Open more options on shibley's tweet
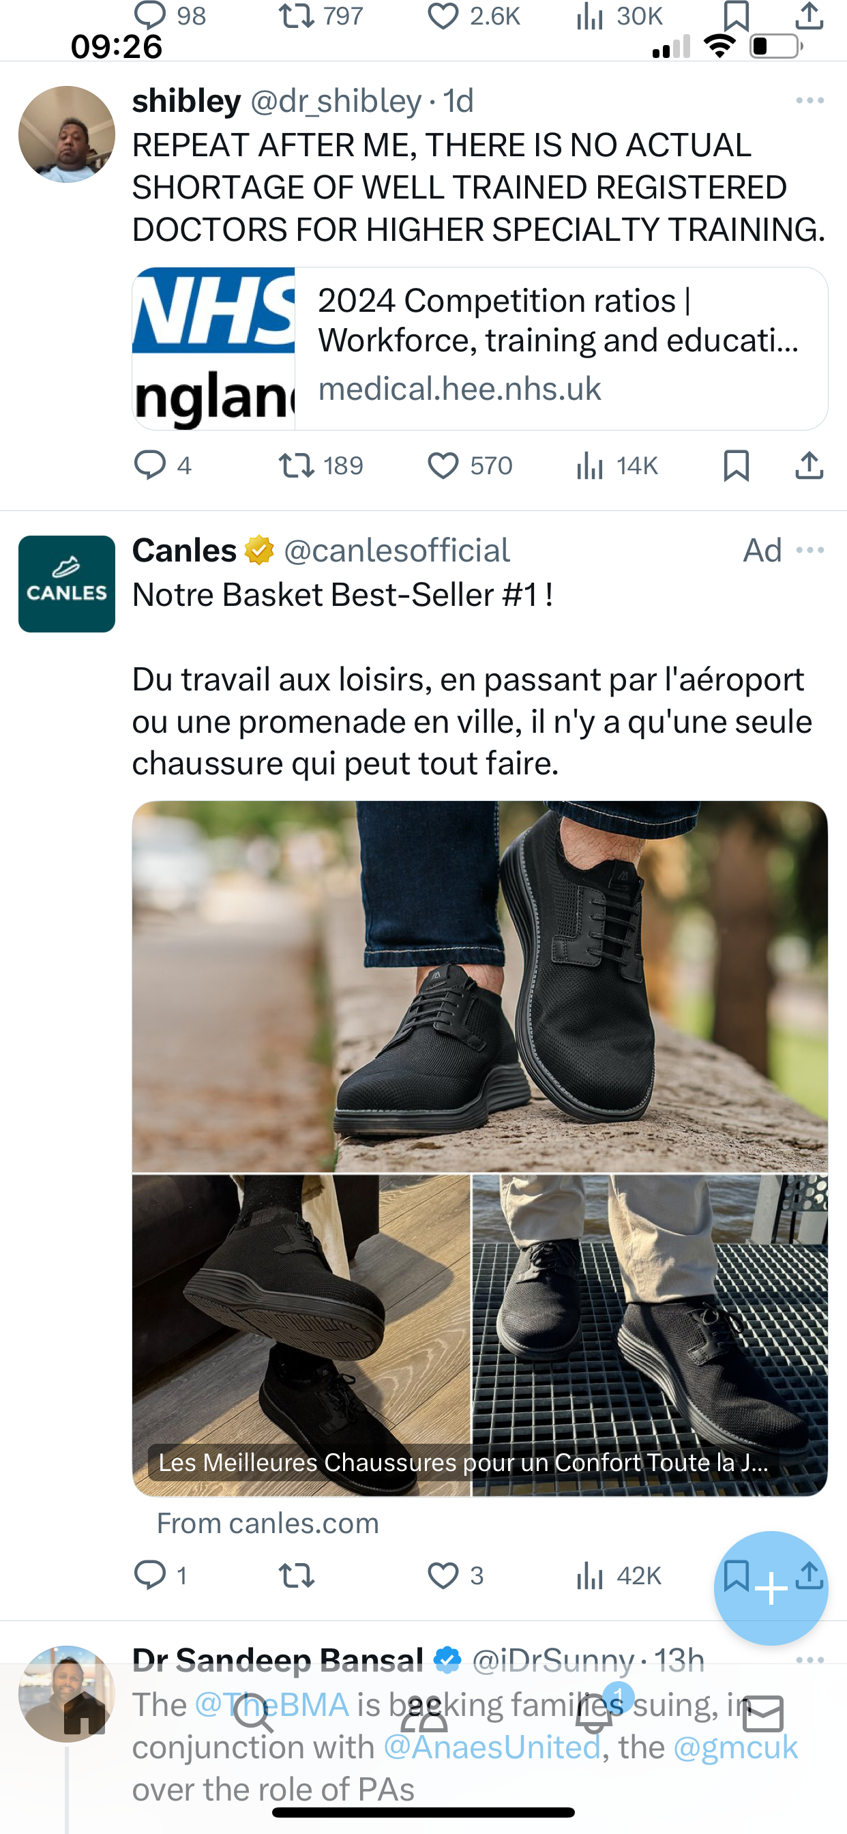Viewport: 847px width, 1834px height. coord(810,100)
